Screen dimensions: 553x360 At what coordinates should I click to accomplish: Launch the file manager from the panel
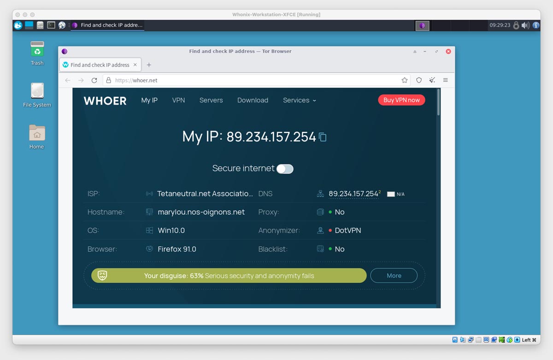pos(40,25)
